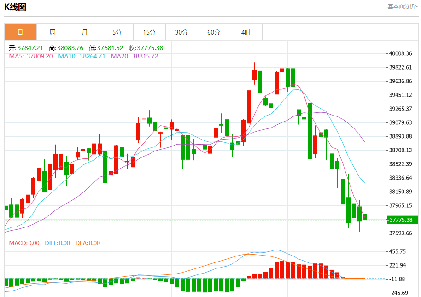Click the 38522.39 price axis label
421x297 pixels.
(401, 164)
